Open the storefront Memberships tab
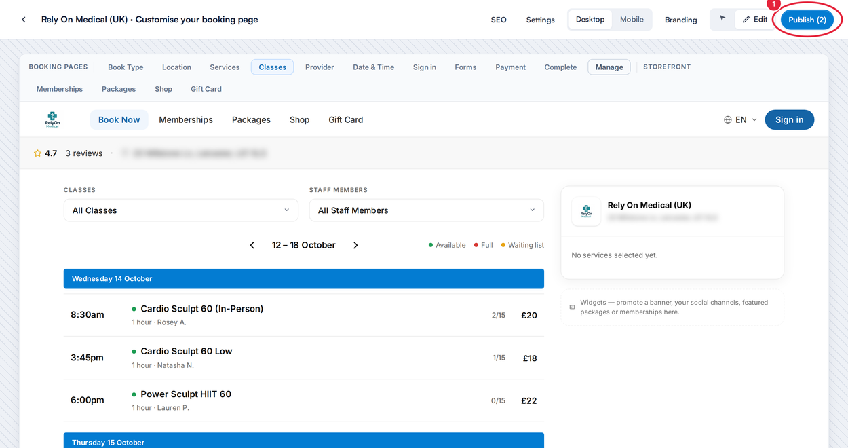The image size is (848, 448). pos(60,89)
